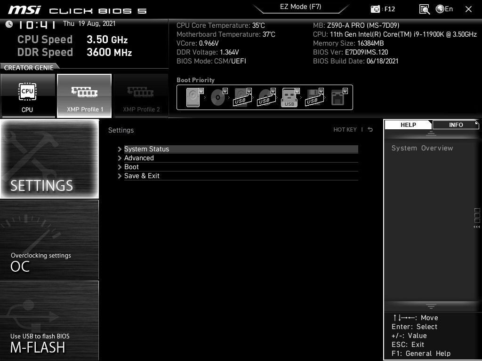Image resolution: width=482 pixels, height=361 pixels.
Task: Switch to the HELP tab
Action: [408, 125]
